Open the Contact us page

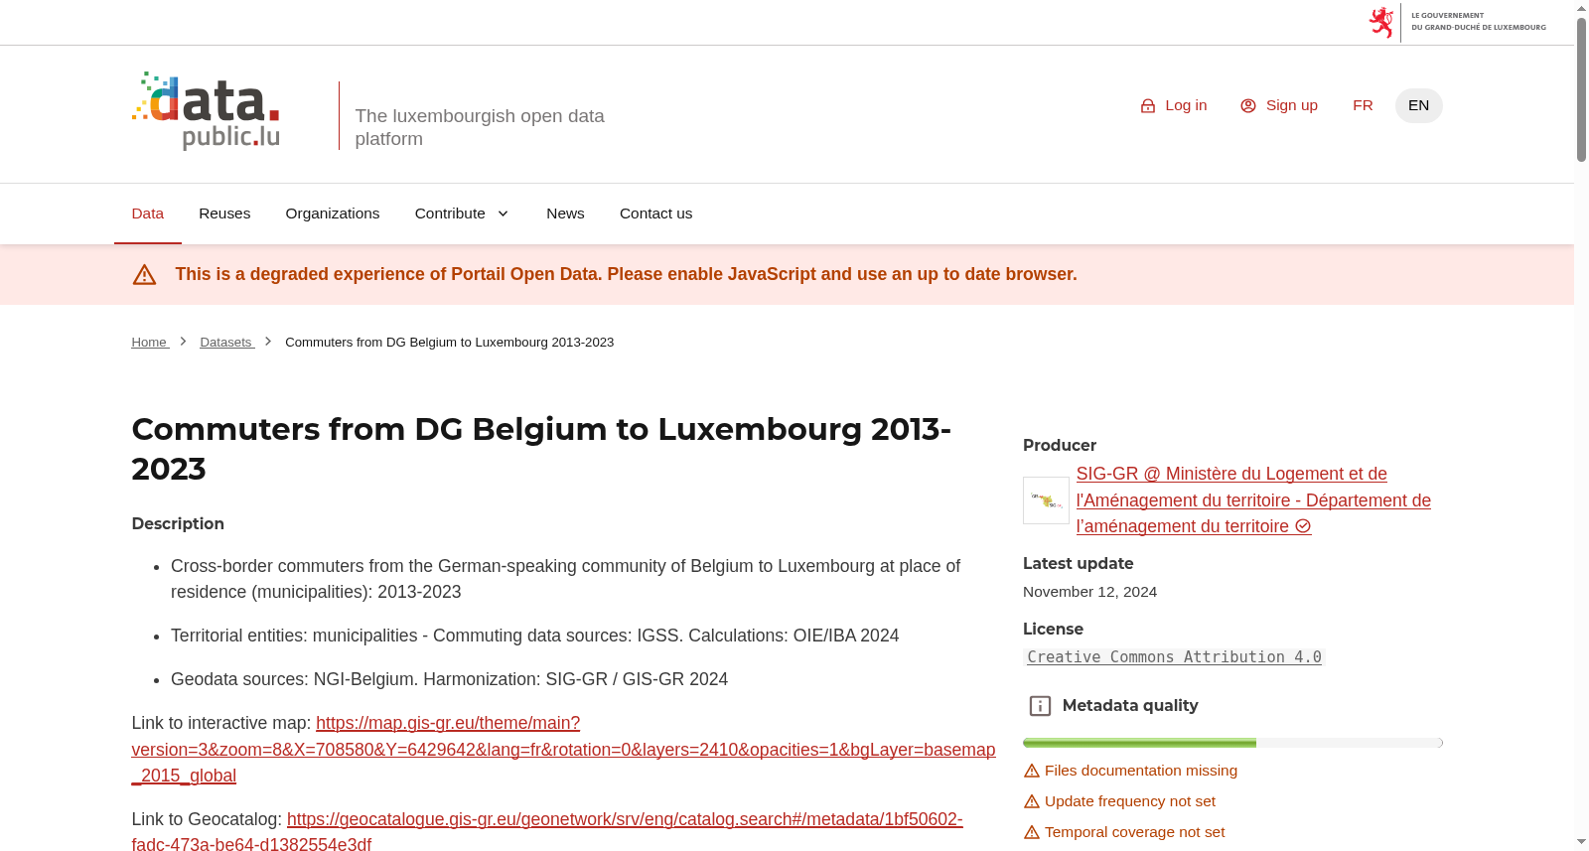tap(655, 213)
